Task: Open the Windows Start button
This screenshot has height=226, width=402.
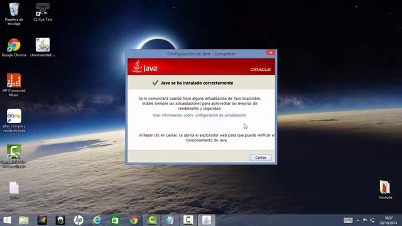Action: 7,220
